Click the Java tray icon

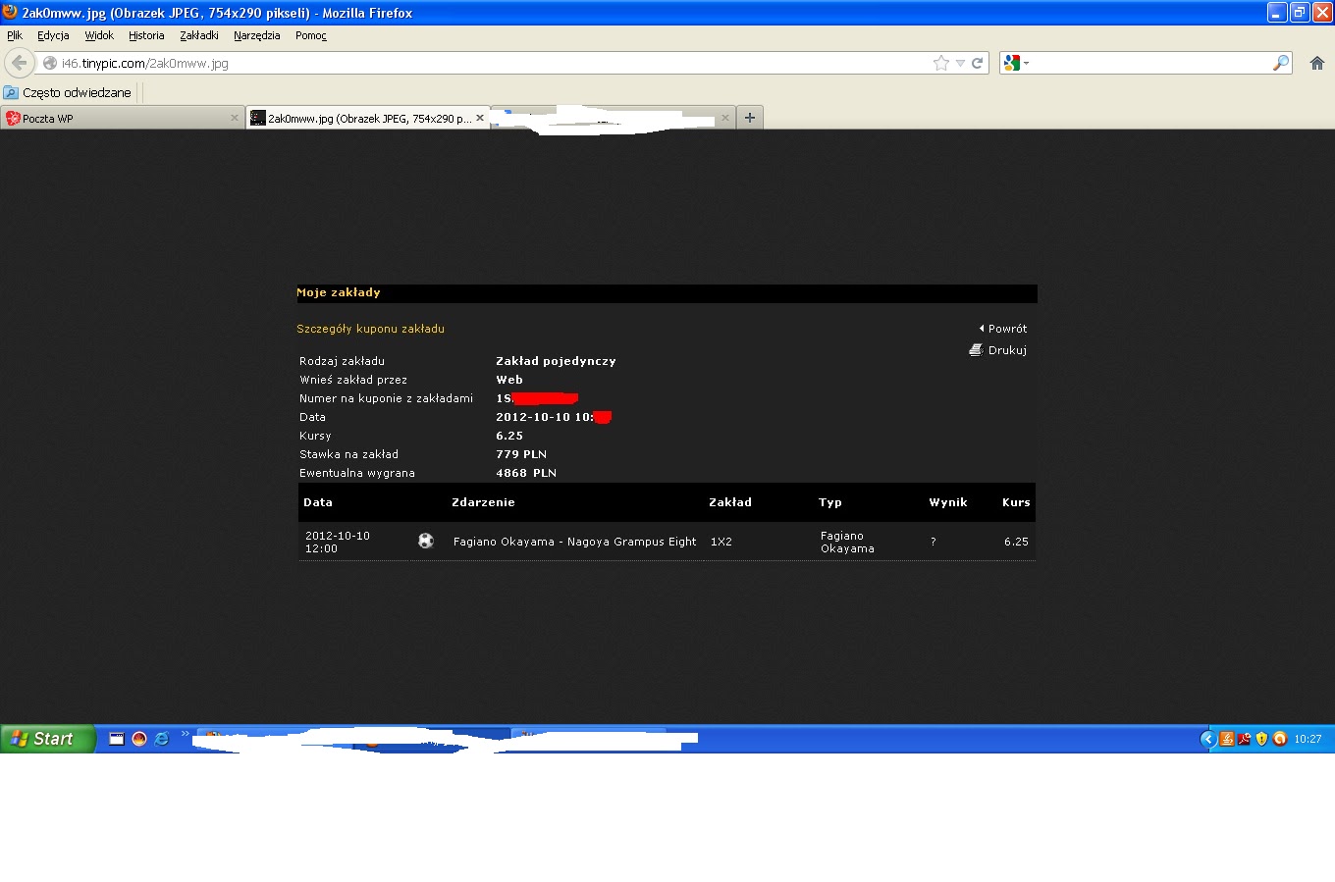click(1227, 739)
